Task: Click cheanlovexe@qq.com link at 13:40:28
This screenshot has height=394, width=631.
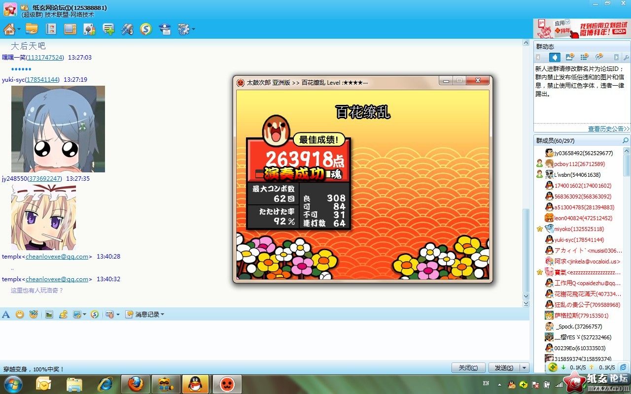Action: pyautogui.click(x=57, y=257)
